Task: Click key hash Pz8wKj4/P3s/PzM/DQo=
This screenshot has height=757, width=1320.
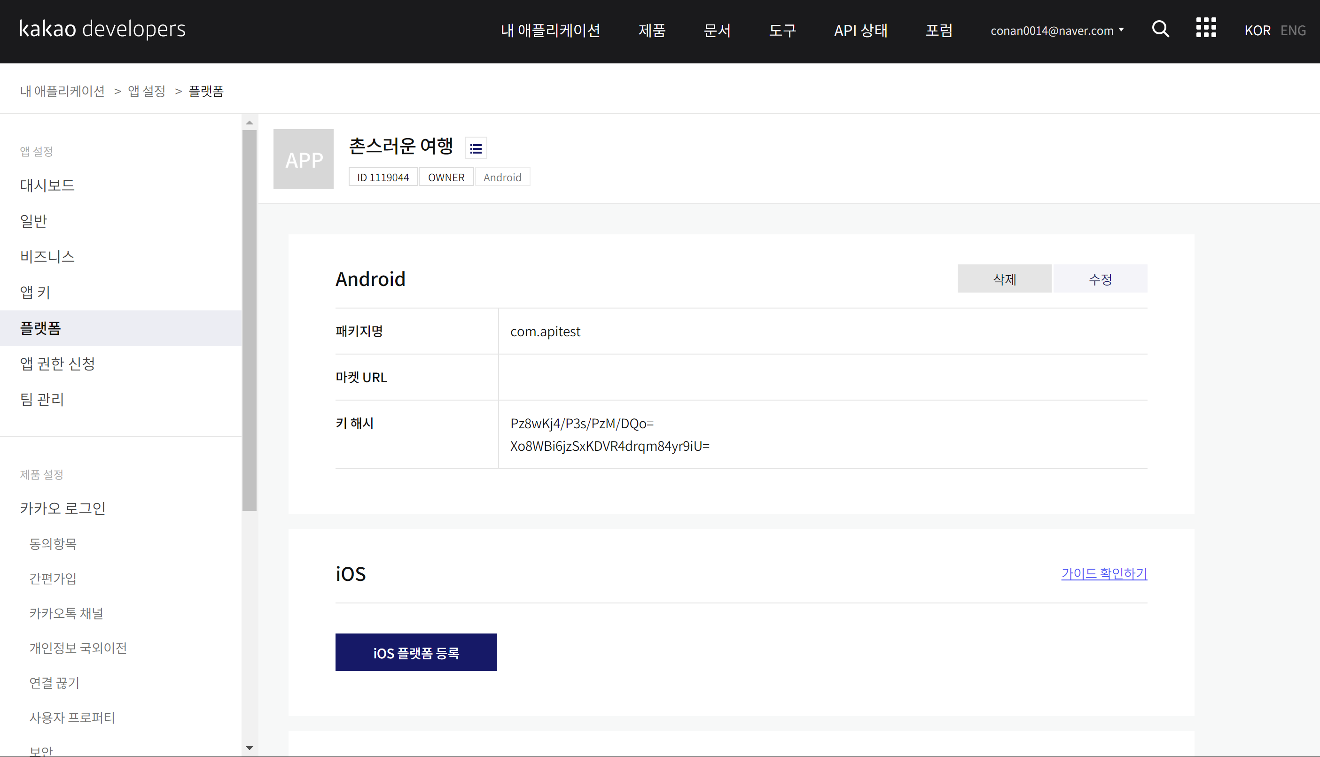Action: click(x=582, y=423)
